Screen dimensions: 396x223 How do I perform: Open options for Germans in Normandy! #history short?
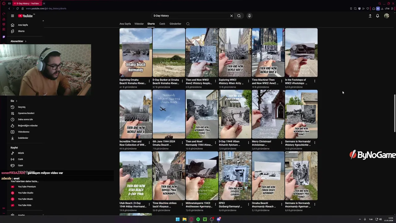coord(315,143)
